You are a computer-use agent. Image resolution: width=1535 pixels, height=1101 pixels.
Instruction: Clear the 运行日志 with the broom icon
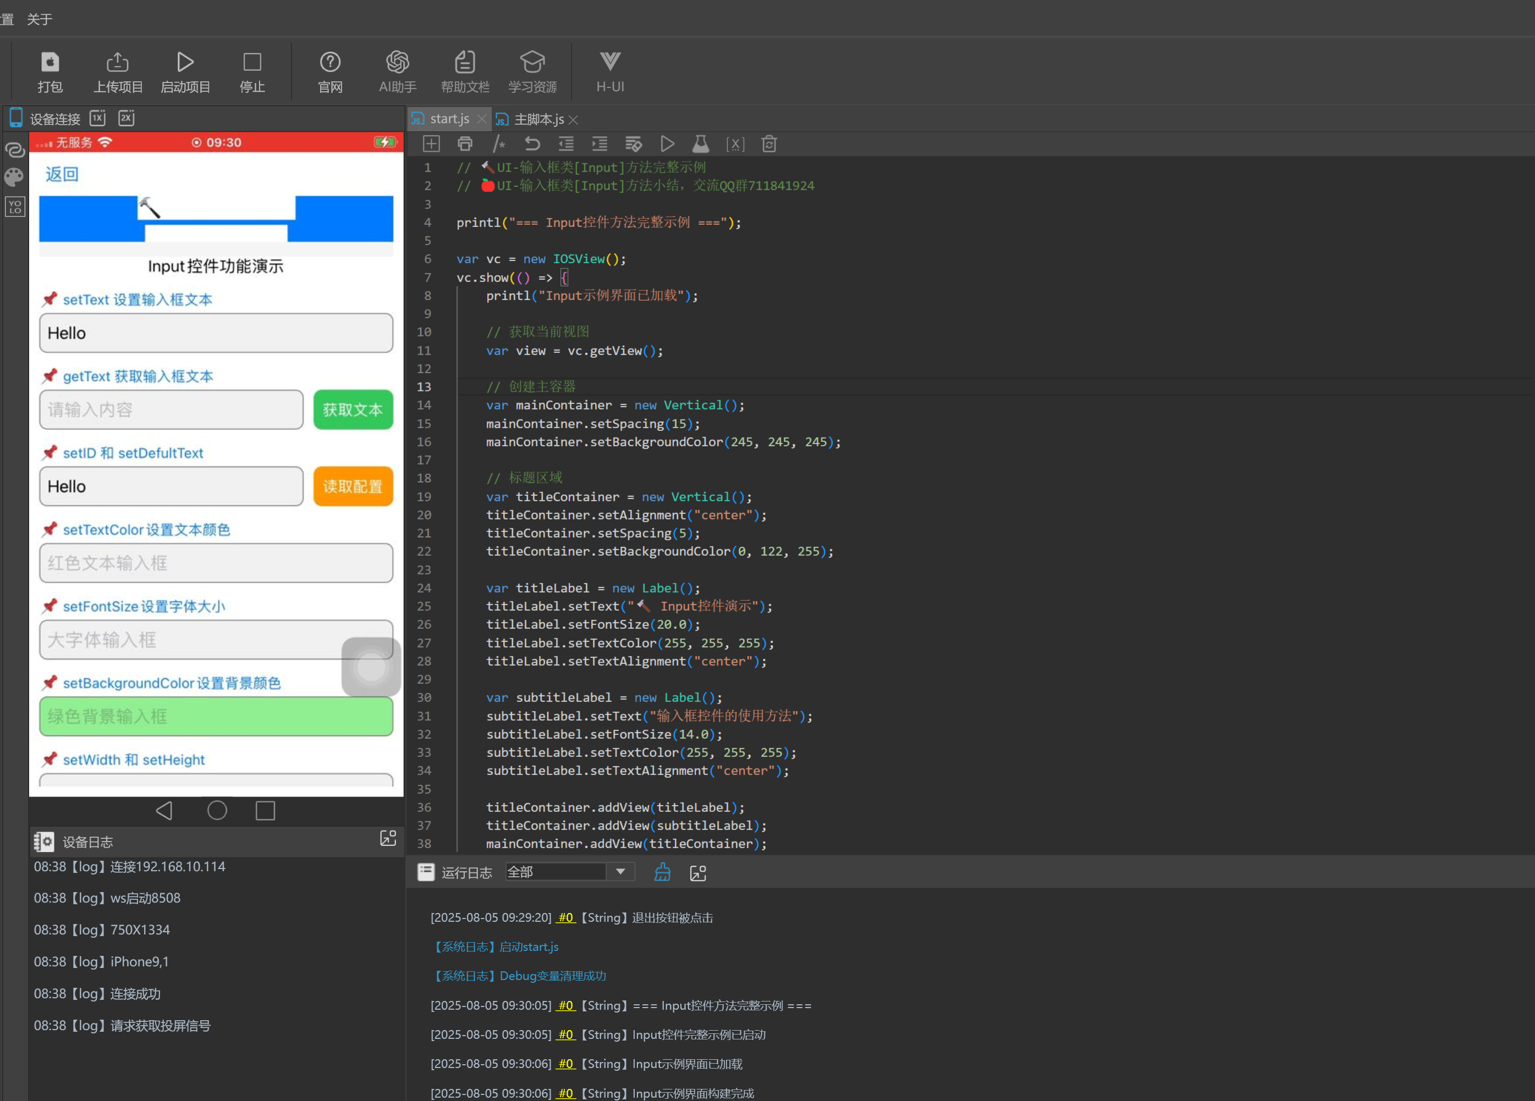663,872
